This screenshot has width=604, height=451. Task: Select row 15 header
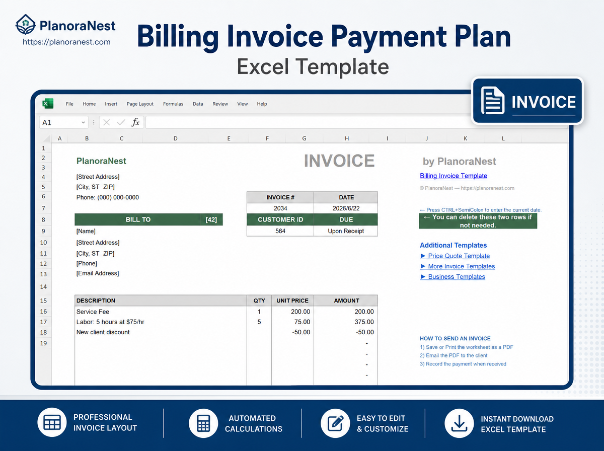(x=43, y=300)
